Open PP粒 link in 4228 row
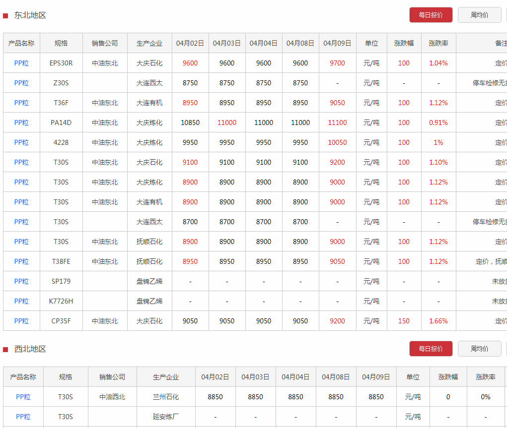 [21, 142]
